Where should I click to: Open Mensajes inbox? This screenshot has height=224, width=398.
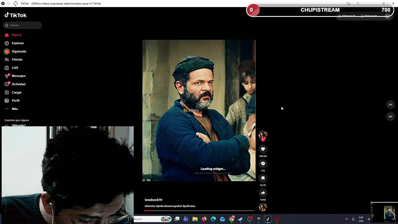(x=15, y=76)
